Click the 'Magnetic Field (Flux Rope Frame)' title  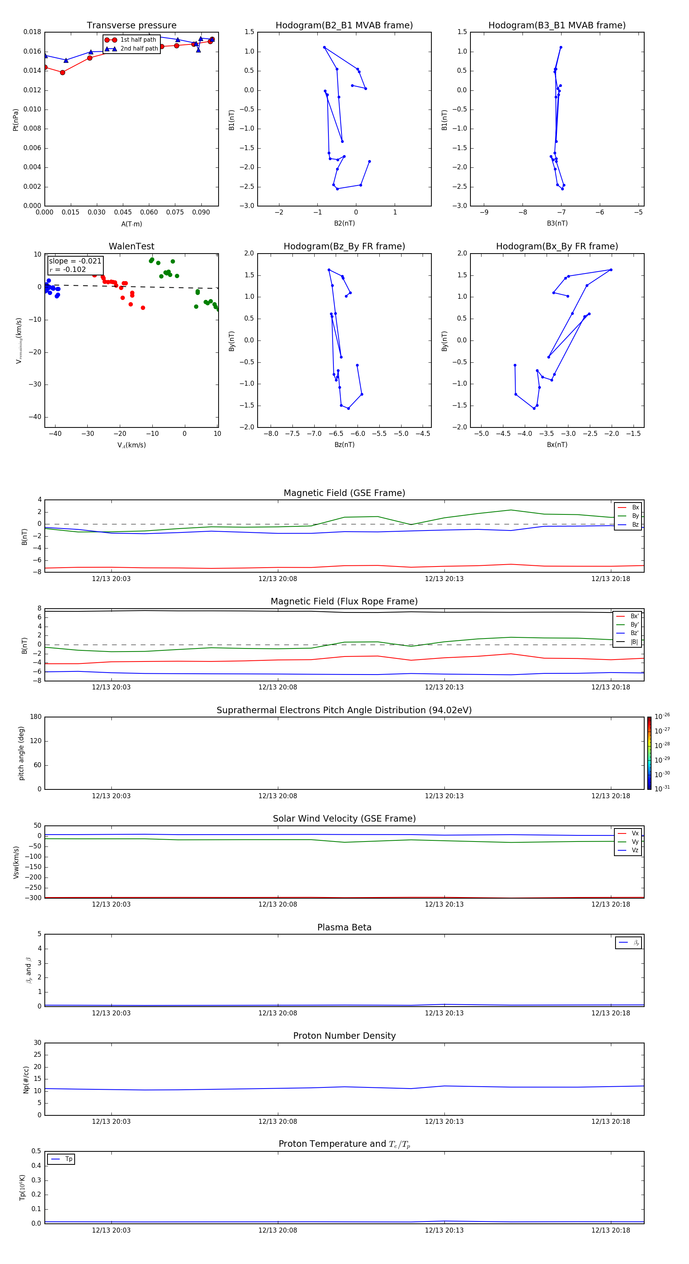[344, 602]
